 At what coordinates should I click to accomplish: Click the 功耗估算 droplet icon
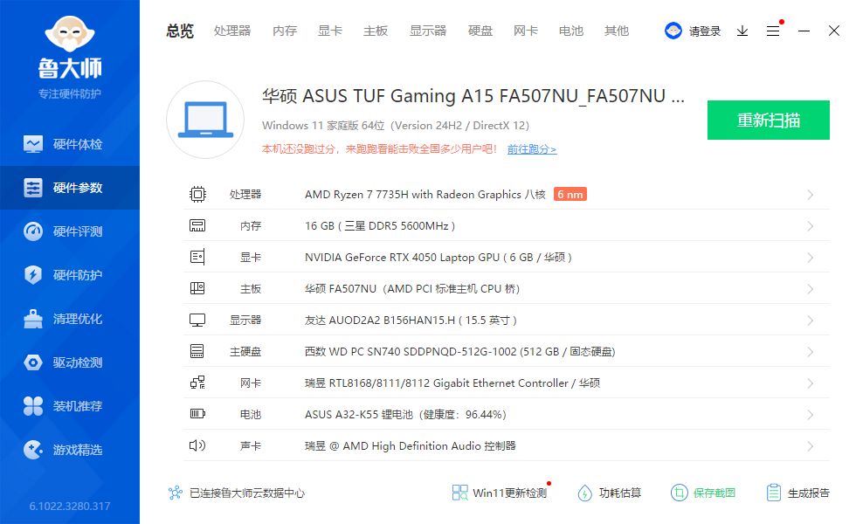tap(584, 493)
